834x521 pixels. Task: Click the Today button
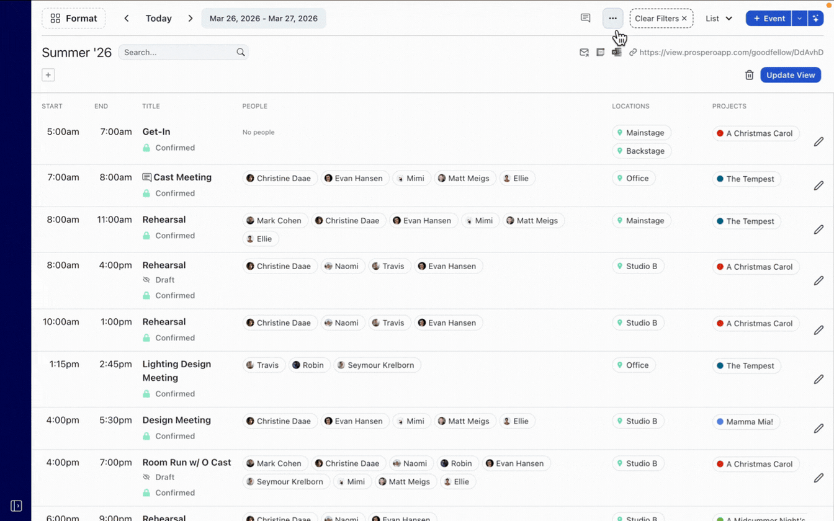pos(158,18)
